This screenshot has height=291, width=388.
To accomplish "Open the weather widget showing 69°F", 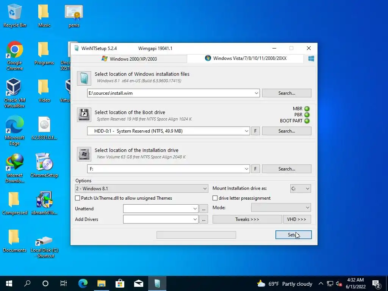I will coord(285,283).
